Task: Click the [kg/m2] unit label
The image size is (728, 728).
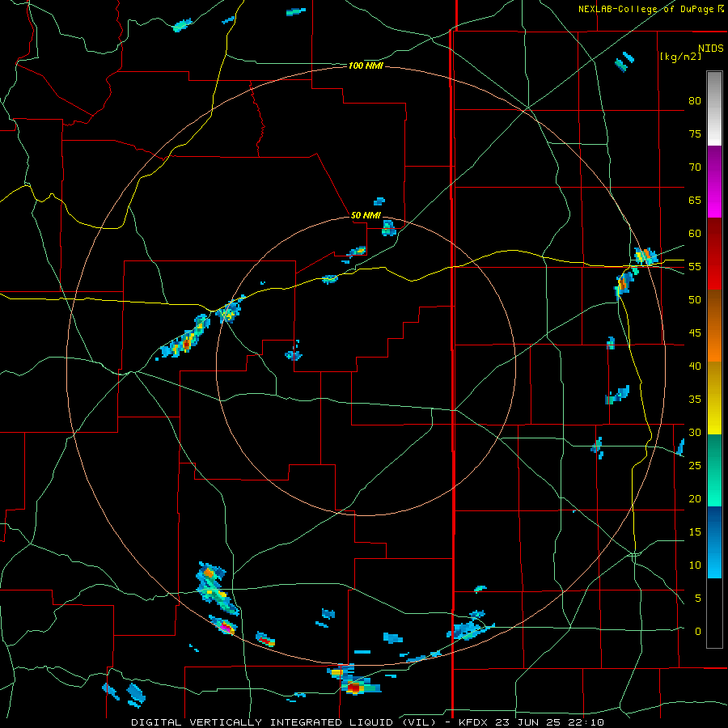Action: tap(680, 57)
